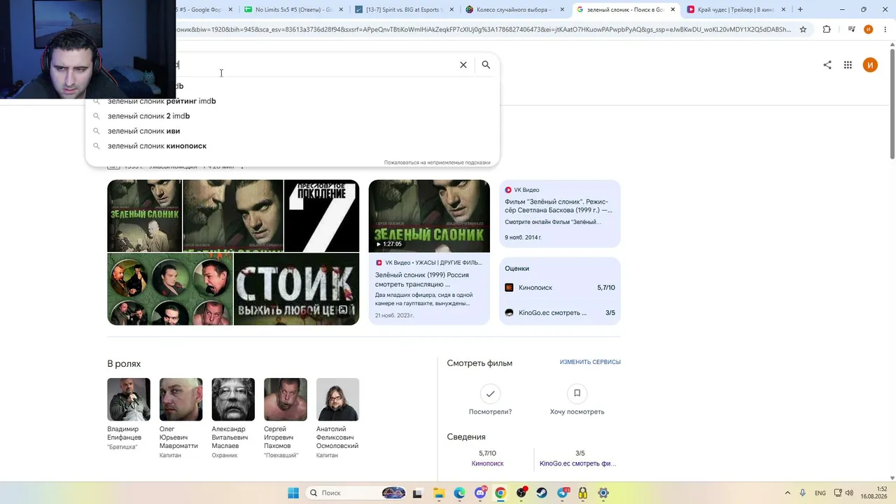Open the 'Преследуемое поколение' 7 poster image
The image size is (896, 504).
point(321,216)
